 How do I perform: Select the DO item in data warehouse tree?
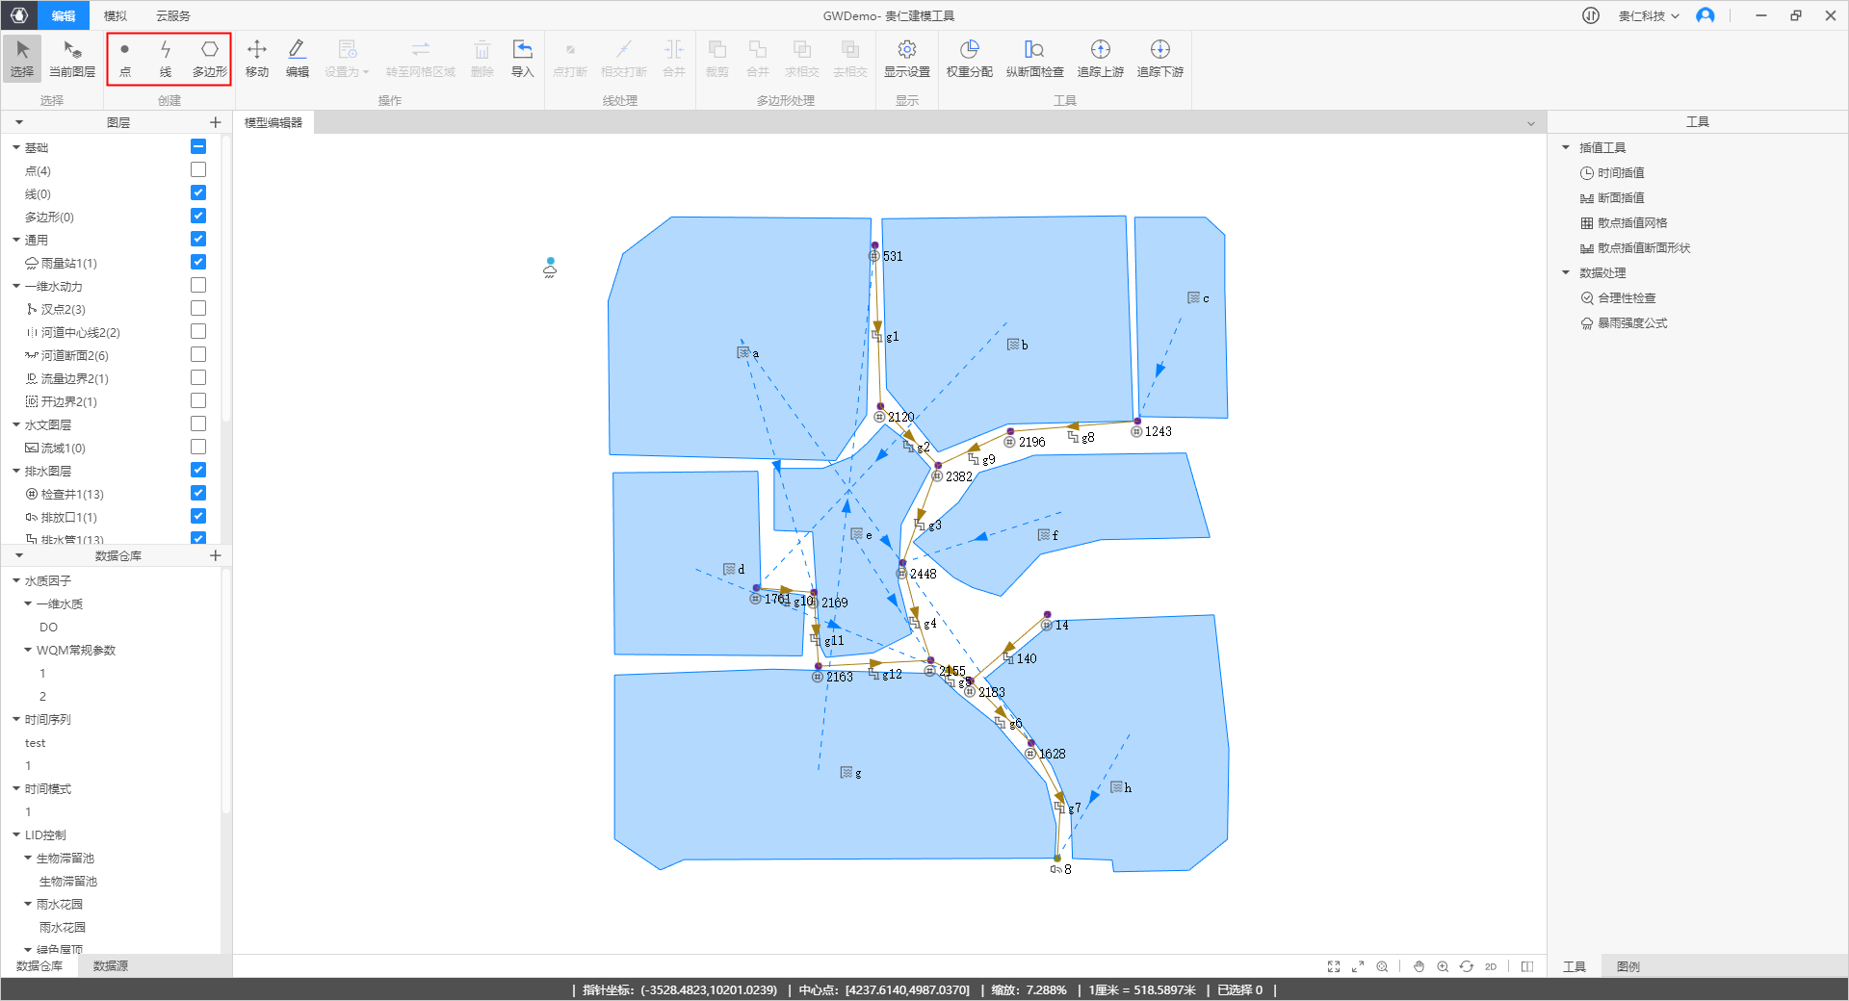pos(48,627)
